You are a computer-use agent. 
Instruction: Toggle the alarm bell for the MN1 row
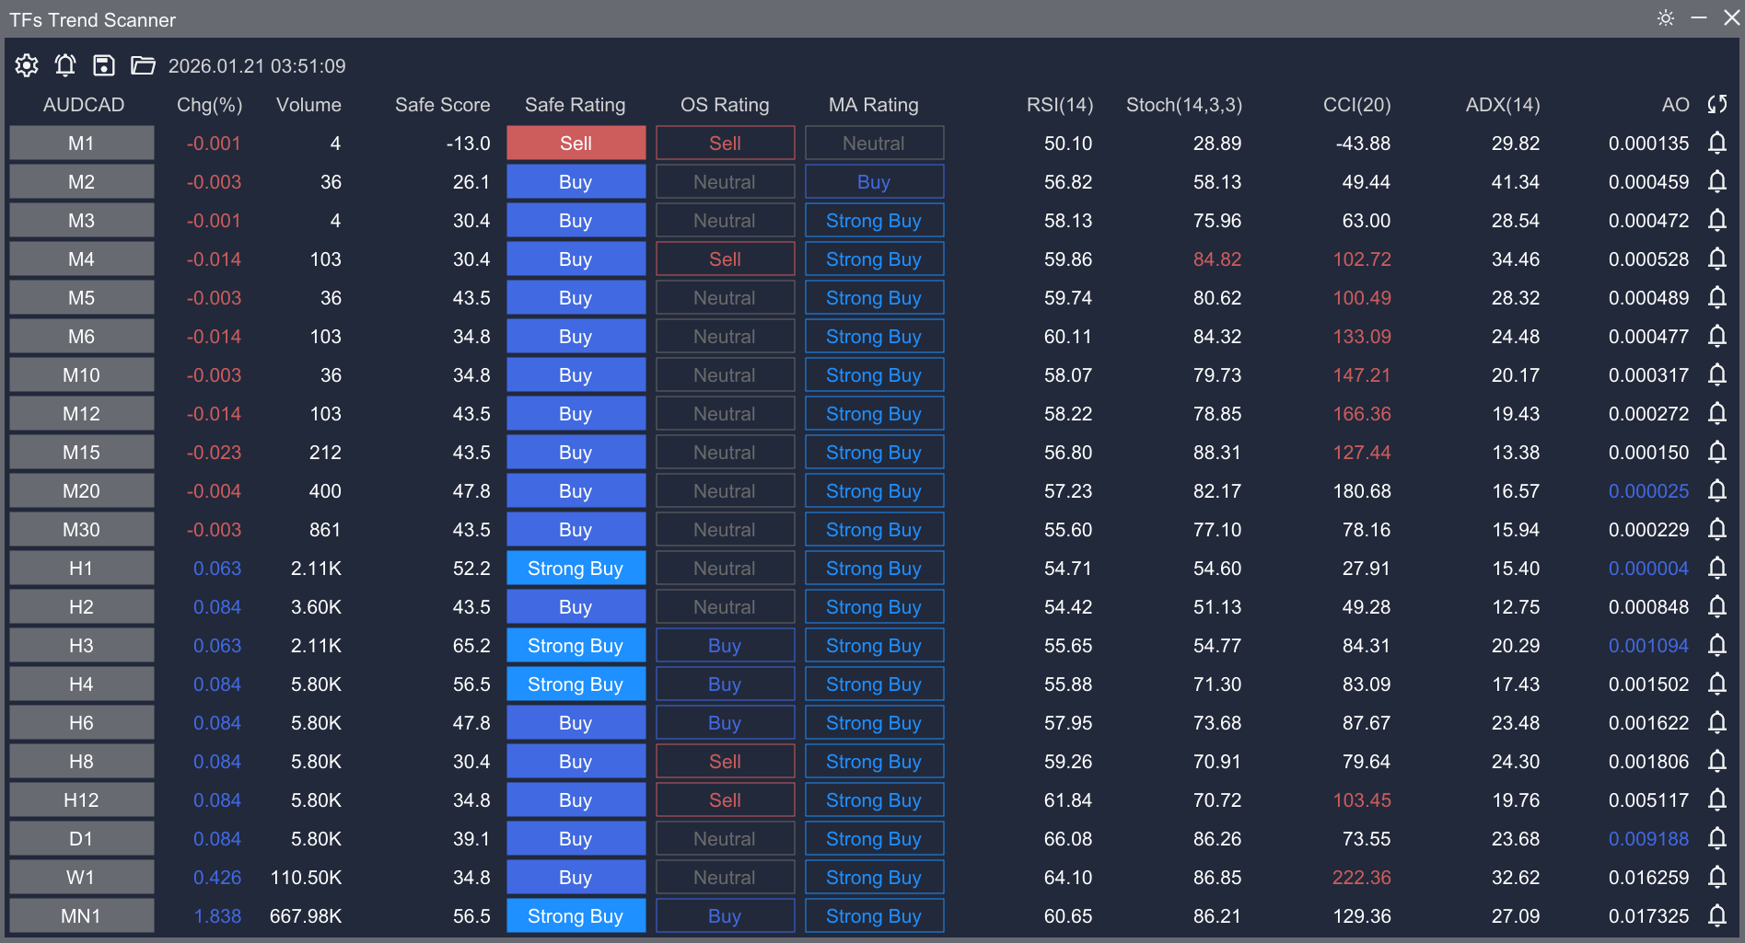[1716, 915]
